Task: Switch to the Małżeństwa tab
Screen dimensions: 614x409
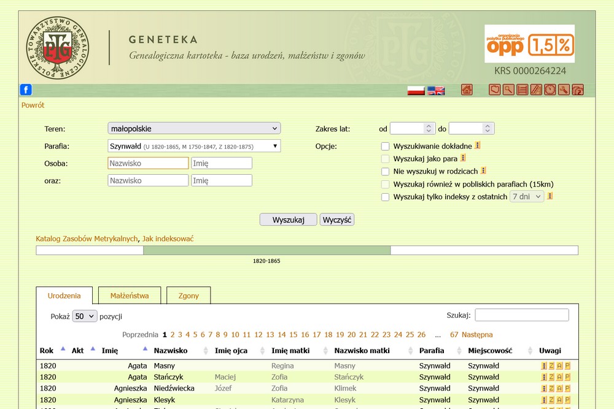Action: [130, 296]
